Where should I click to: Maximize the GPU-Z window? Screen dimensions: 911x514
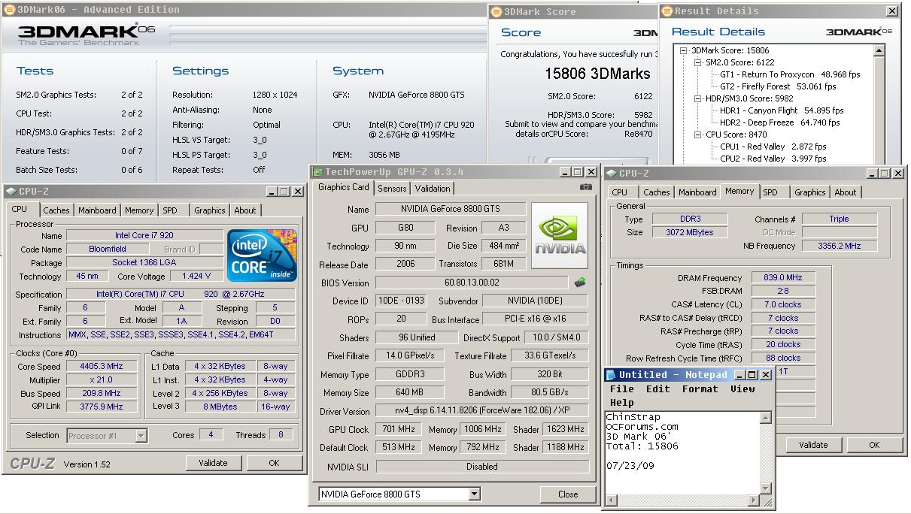(x=578, y=173)
